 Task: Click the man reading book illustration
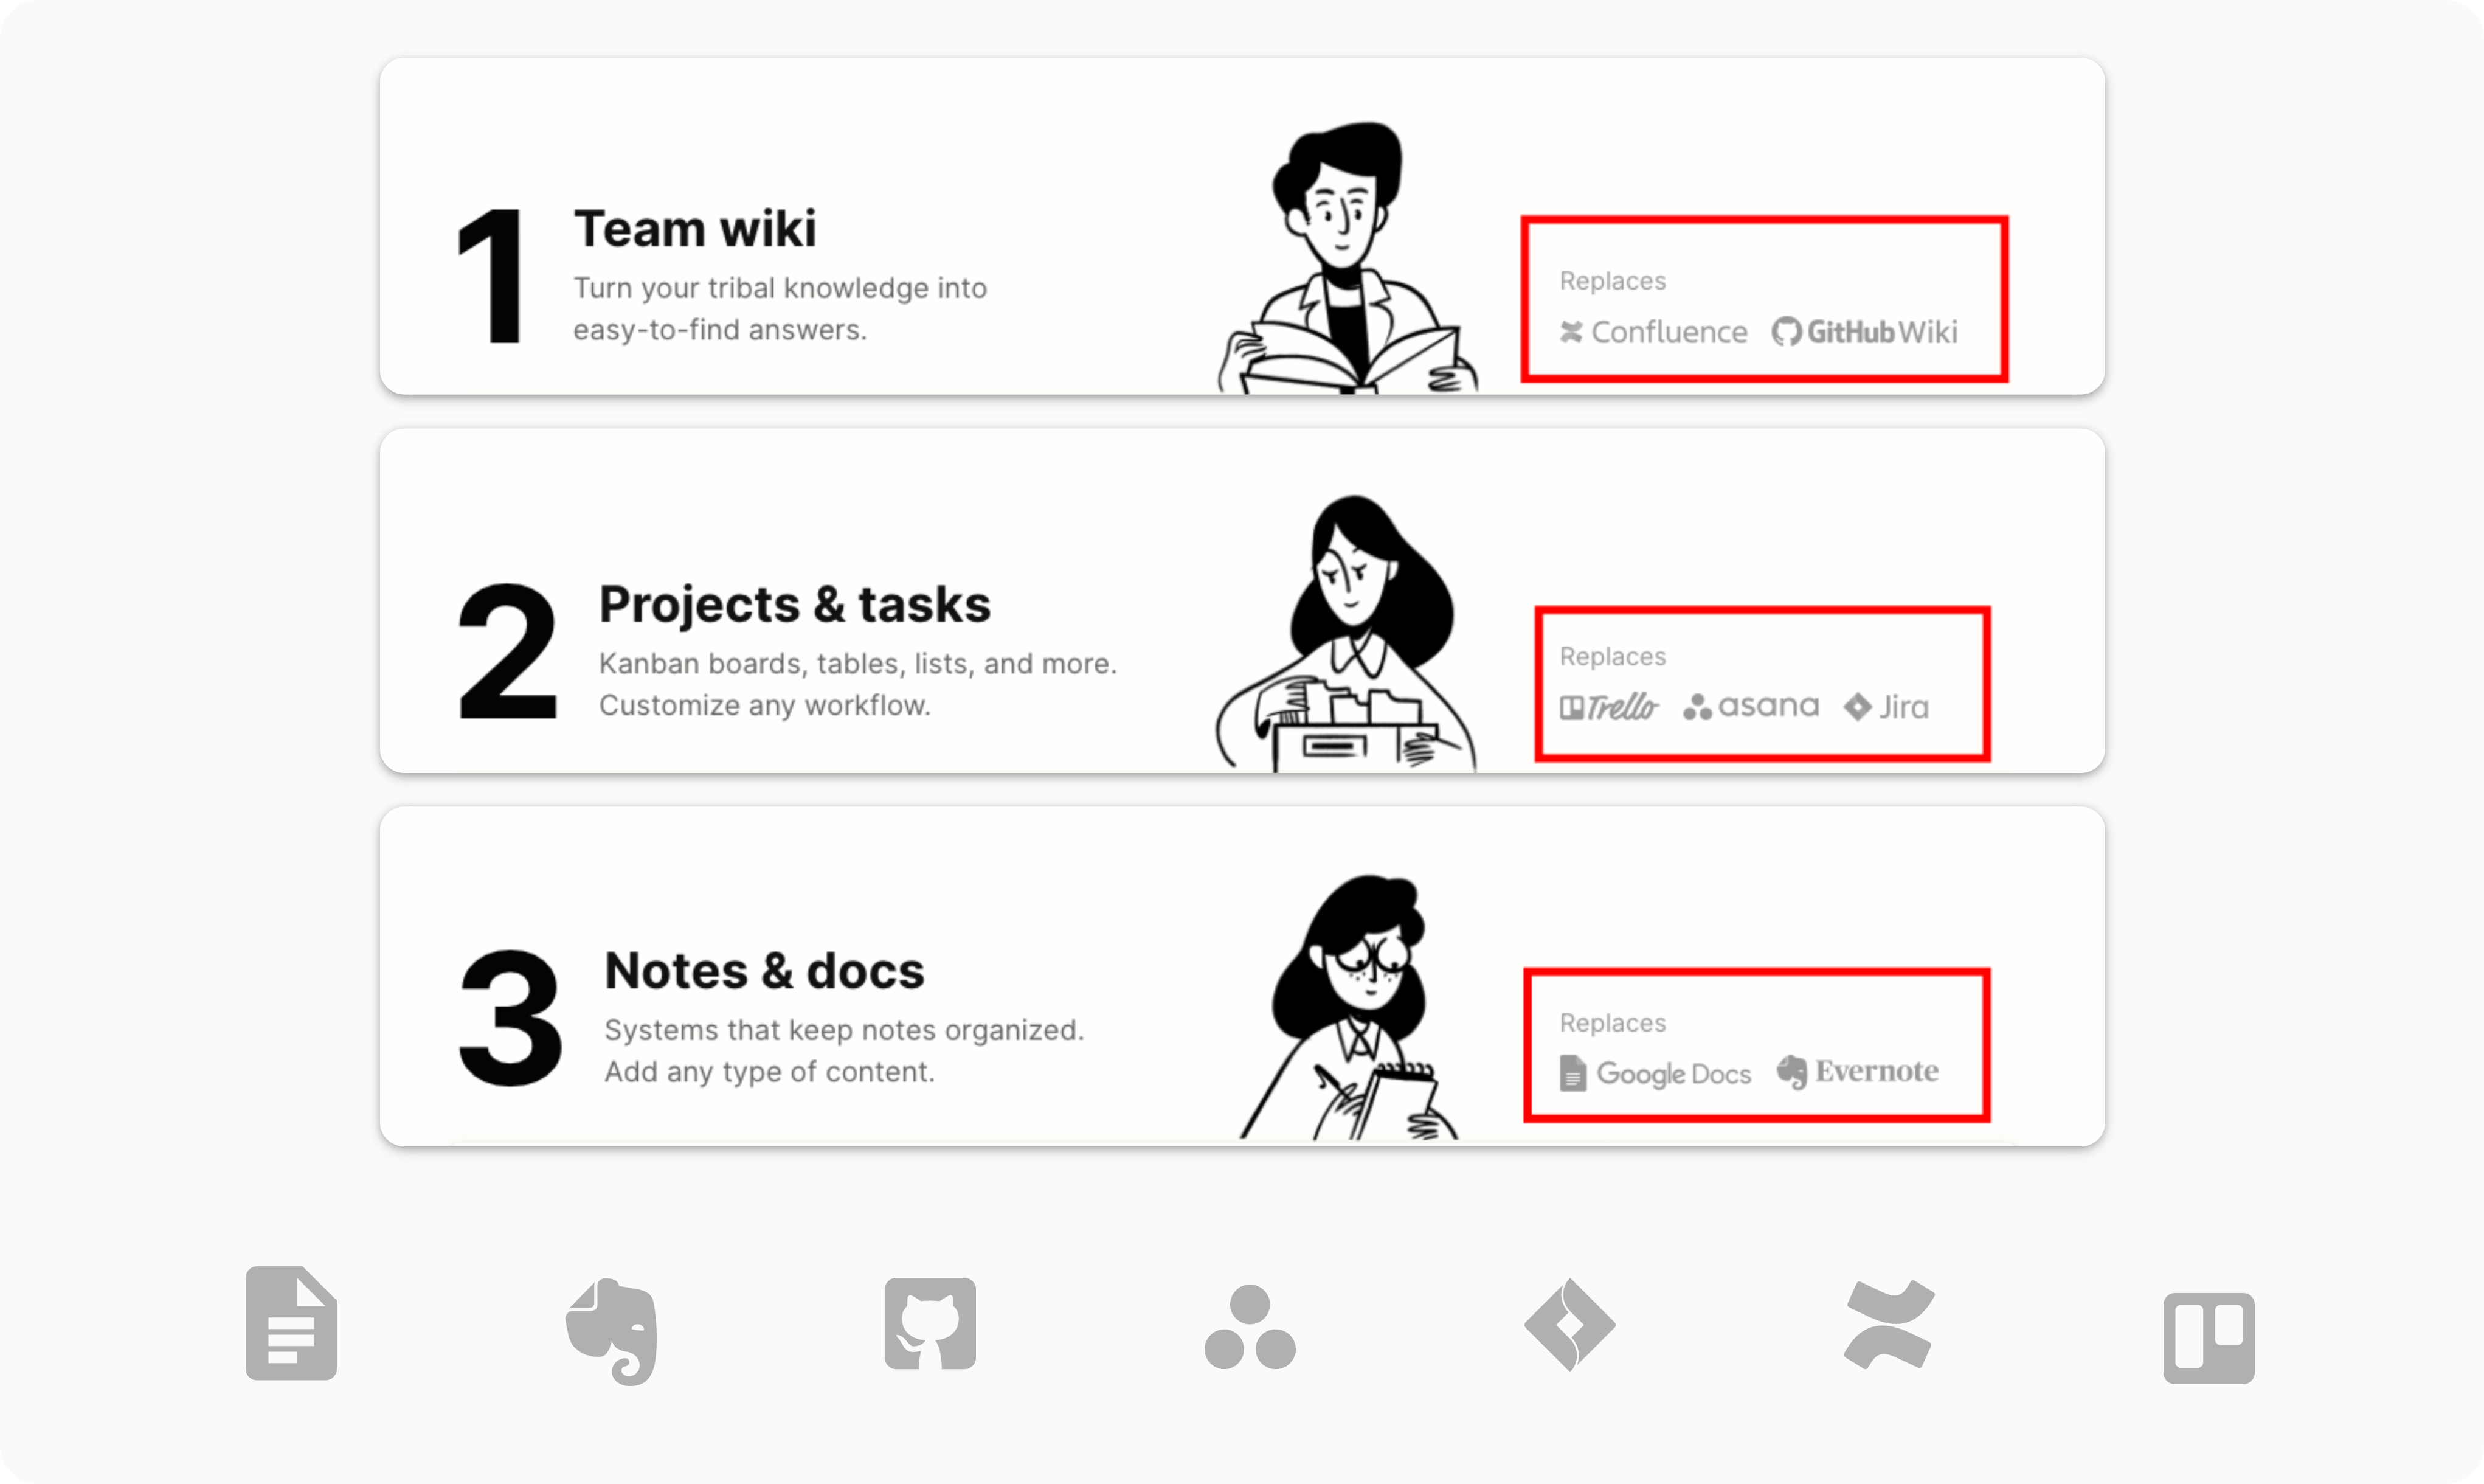tap(1346, 258)
